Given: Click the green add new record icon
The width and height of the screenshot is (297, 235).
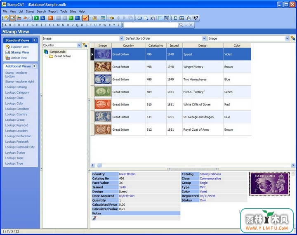Looking at the screenshot, I should point(36,18).
